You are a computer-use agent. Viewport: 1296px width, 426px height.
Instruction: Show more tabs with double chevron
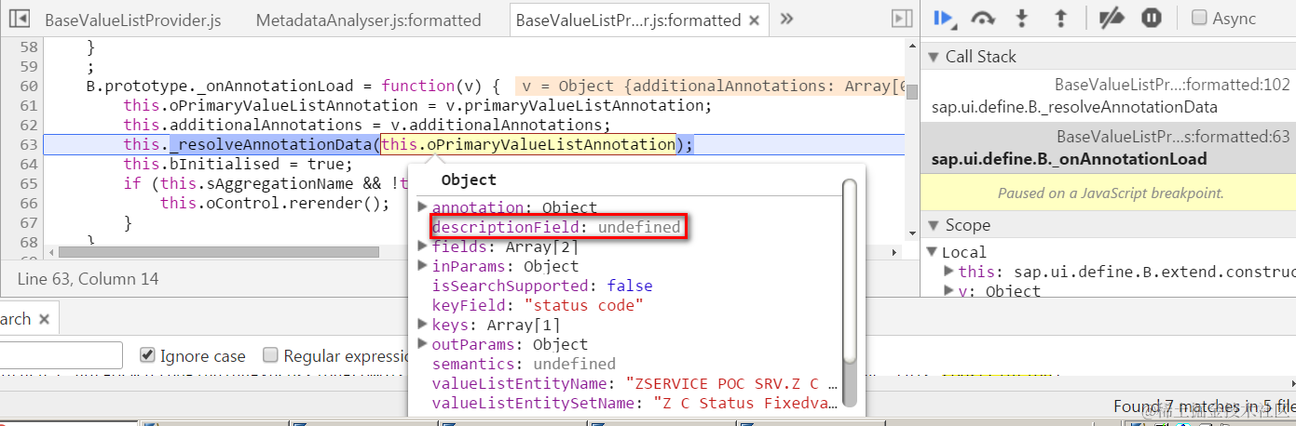pos(786,19)
